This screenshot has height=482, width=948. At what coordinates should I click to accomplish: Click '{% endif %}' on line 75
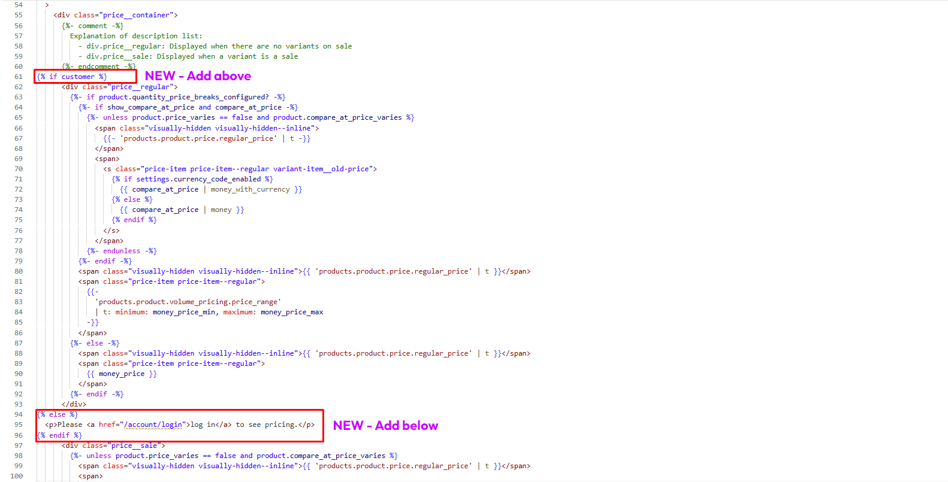[134, 220]
